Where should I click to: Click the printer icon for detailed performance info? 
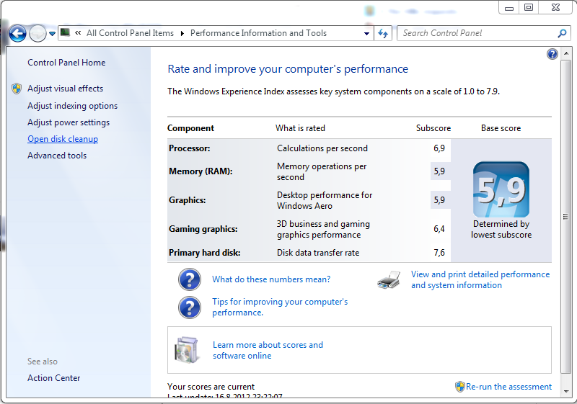tap(389, 280)
